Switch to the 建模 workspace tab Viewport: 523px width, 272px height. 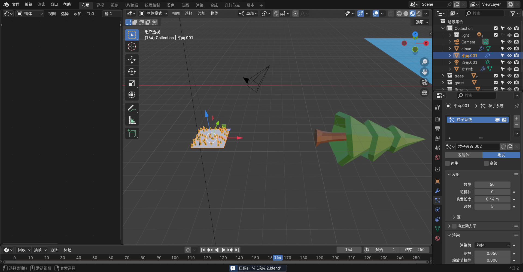(x=100, y=5)
